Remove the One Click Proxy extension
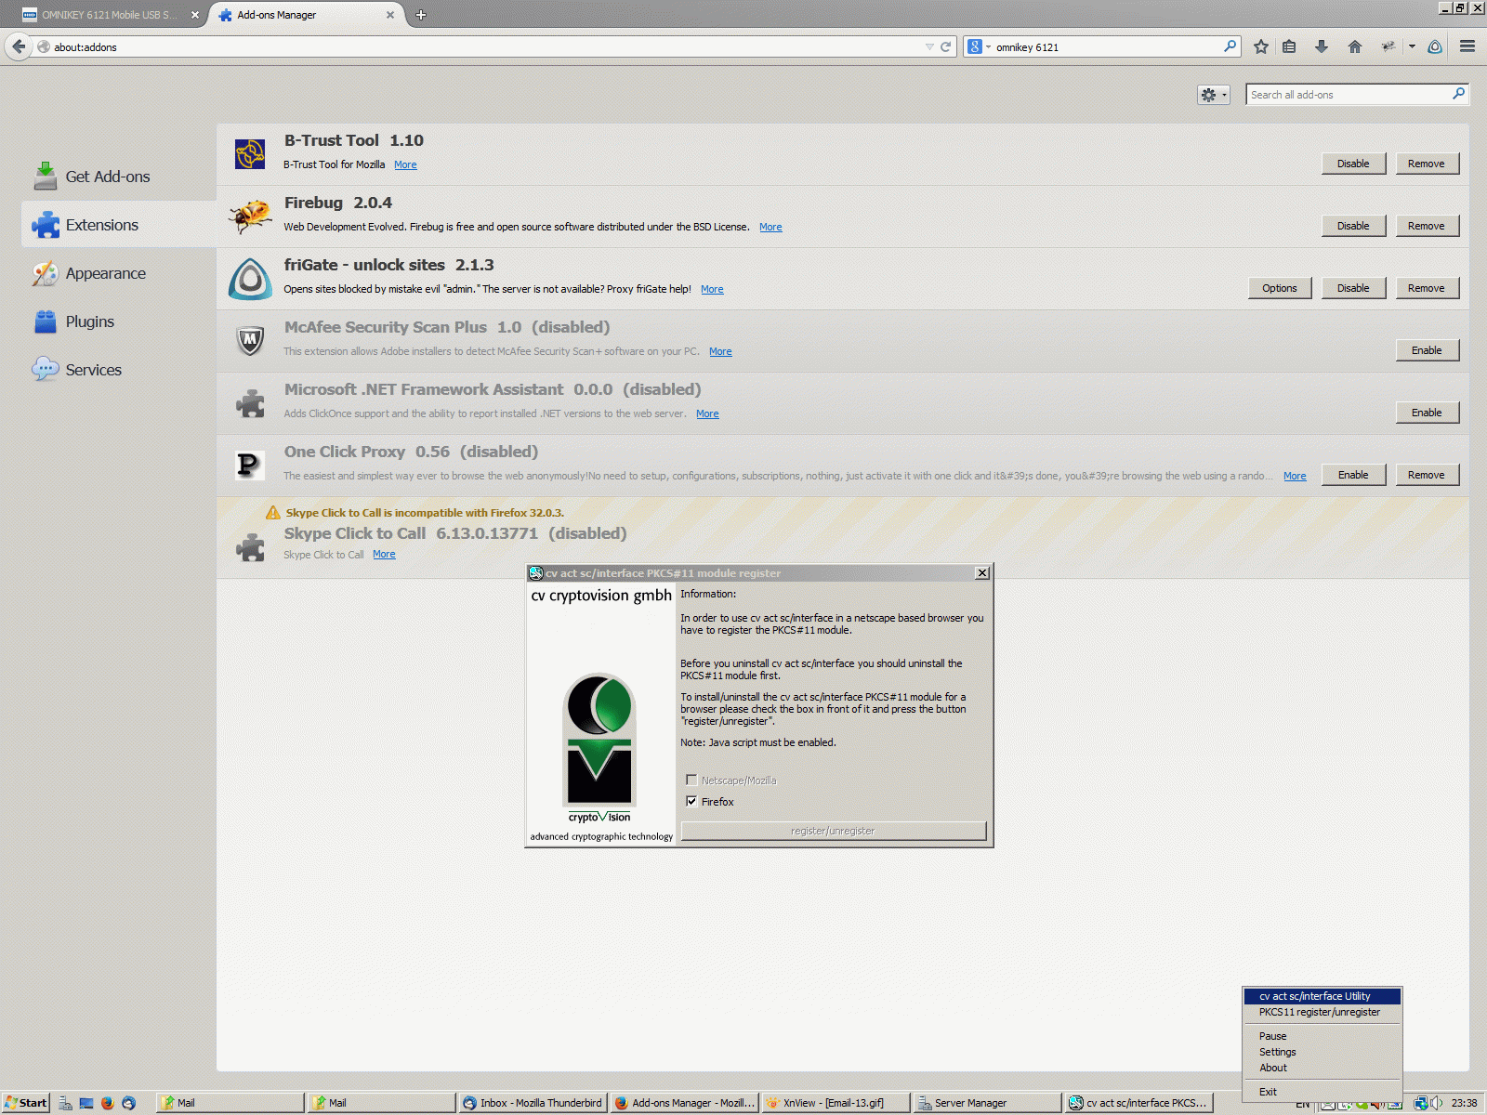This screenshot has width=1487, height=1115. coord(1427,475)
